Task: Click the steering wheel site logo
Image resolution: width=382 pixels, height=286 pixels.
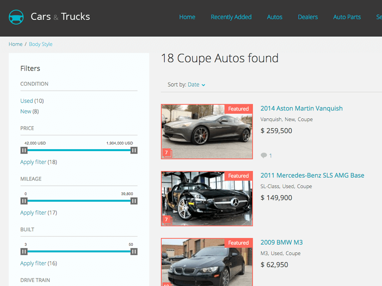Action: pyautogui.click(x=16, y=17)
